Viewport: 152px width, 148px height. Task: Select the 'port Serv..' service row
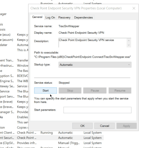(x=7, y=97)
